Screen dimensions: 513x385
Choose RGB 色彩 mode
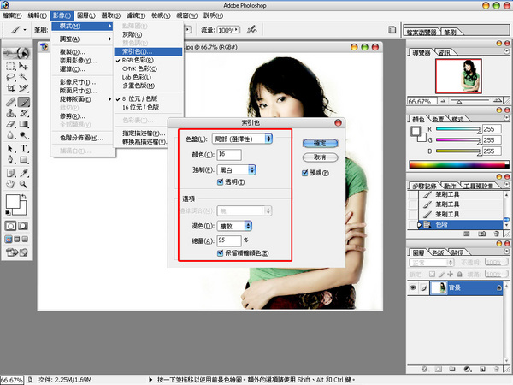click(138, 60)
